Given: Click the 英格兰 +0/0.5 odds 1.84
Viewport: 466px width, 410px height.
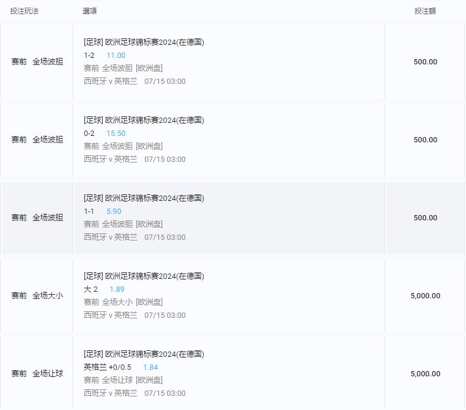Looking at the screenshot, I should 150,367.
